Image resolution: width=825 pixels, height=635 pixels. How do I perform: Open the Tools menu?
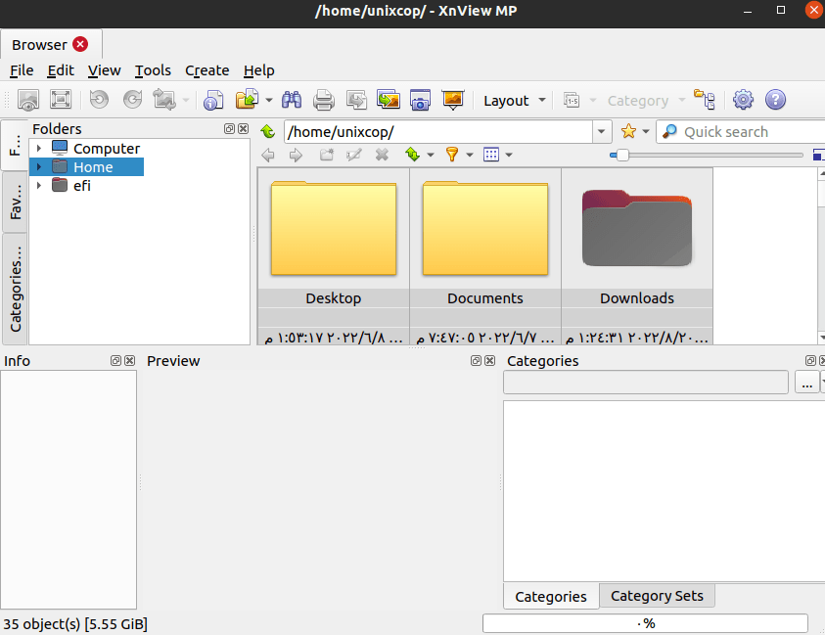[153, 70]
